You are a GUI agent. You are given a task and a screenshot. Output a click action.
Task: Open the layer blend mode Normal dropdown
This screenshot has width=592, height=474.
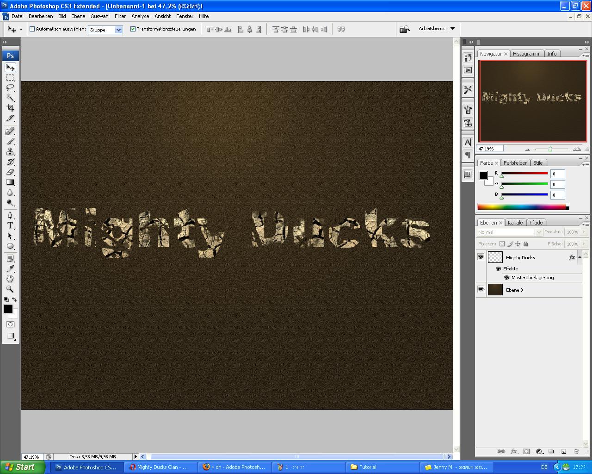tap(510, 232)
